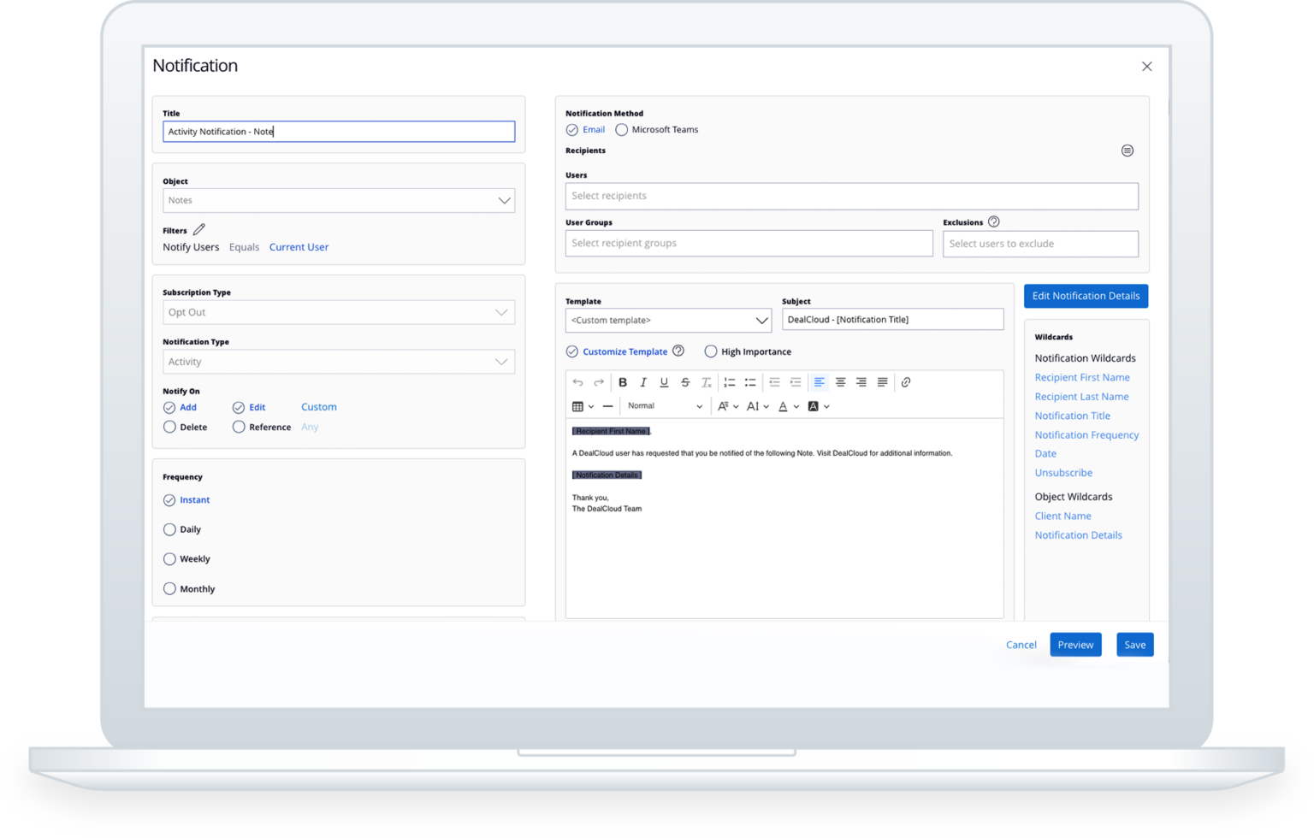
Task: Open the Normal paragraph style dropdown
Action: (665, 406)
